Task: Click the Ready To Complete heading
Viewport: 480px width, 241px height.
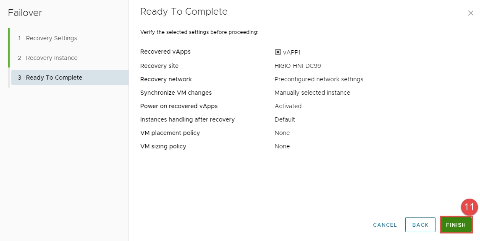Action: (184, 12)
